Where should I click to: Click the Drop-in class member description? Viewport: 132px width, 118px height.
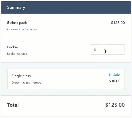(x=27, y=83)
